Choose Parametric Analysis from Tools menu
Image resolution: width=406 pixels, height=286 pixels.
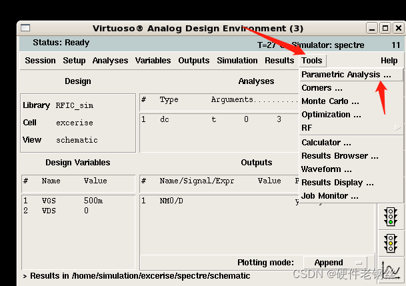pyautogui.click(x=351, y=75)
